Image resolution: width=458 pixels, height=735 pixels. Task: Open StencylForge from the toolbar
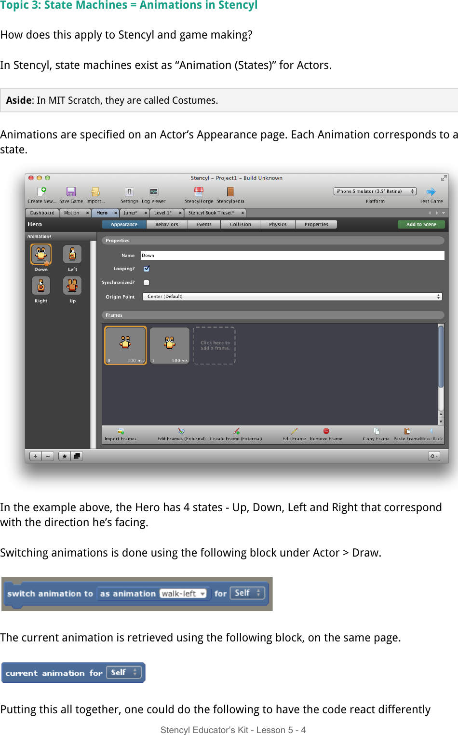tap(199, 192)
